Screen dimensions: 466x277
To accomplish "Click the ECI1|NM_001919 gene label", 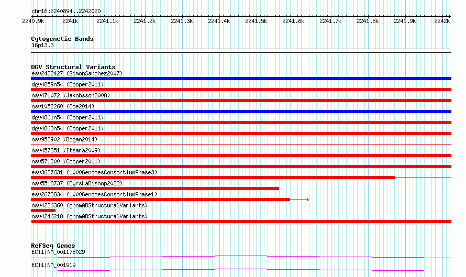I will 53,265.
